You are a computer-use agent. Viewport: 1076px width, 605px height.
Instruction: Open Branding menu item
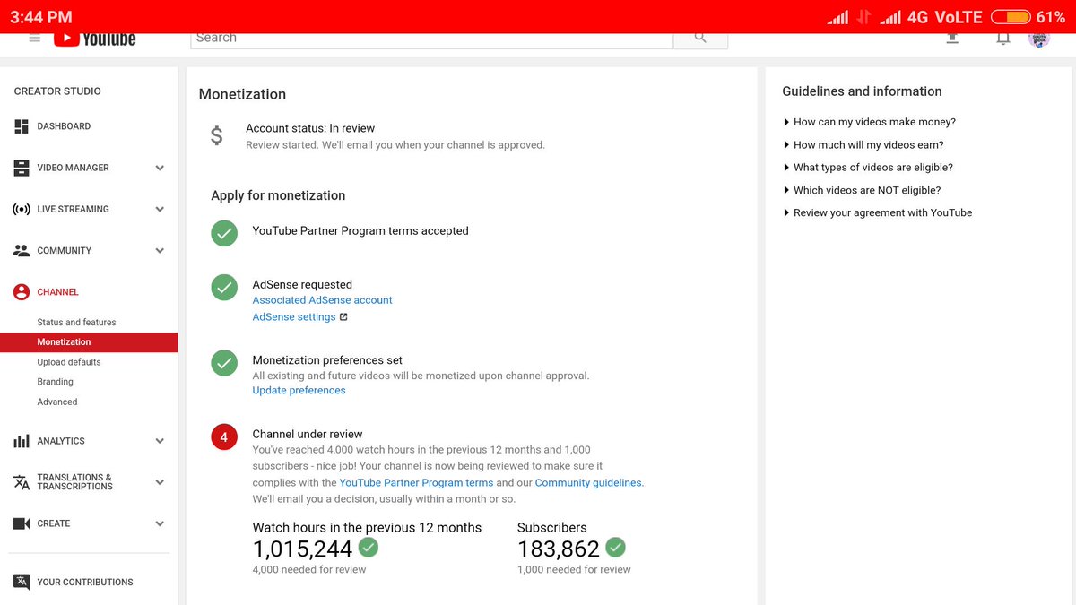click(55, 382)
